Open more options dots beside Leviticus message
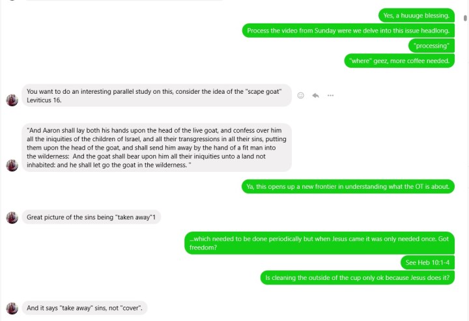Image resolution: width=469 pixels, height=321 pixels. [331, 95]
